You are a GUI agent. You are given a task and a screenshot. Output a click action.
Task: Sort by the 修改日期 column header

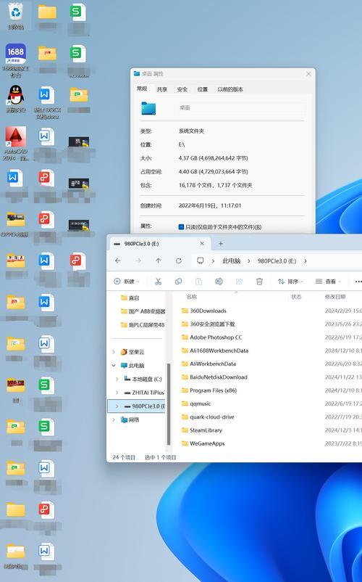pyautogui.click(x=335, y=297)
